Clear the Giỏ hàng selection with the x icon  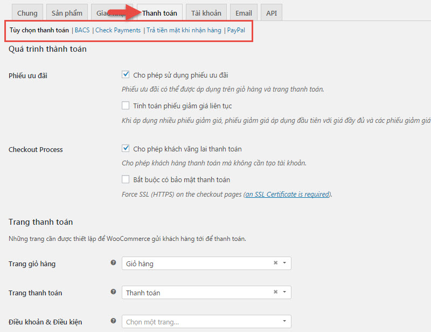coord(275,264)
